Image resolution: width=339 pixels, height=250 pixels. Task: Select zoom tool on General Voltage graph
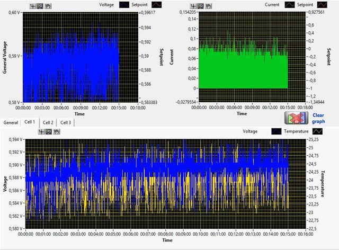[x=40, y=6]
